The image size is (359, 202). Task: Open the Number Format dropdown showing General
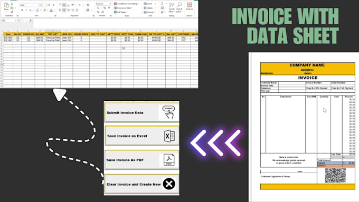tap(103, 4)
